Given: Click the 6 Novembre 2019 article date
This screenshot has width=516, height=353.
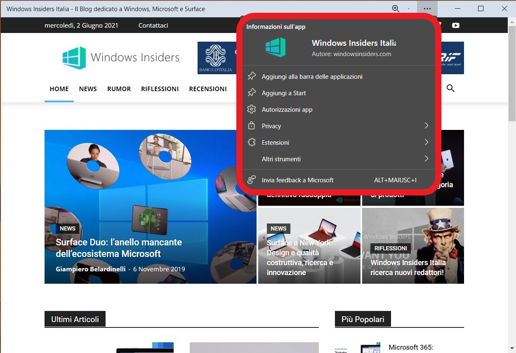Looking at the screenshot, I should [159, 269].
